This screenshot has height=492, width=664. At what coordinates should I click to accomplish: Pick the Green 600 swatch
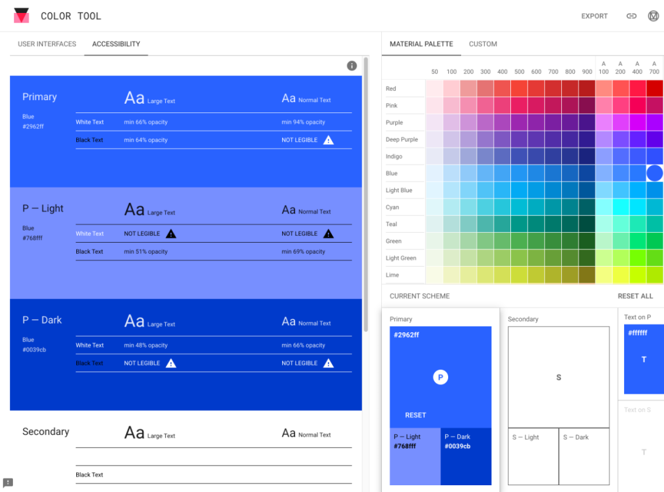(x=536, y=241)
